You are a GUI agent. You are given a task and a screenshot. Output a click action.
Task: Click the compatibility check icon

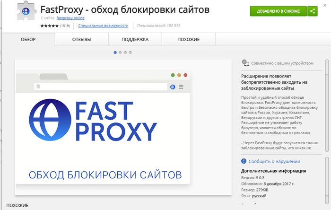[245, 63]
